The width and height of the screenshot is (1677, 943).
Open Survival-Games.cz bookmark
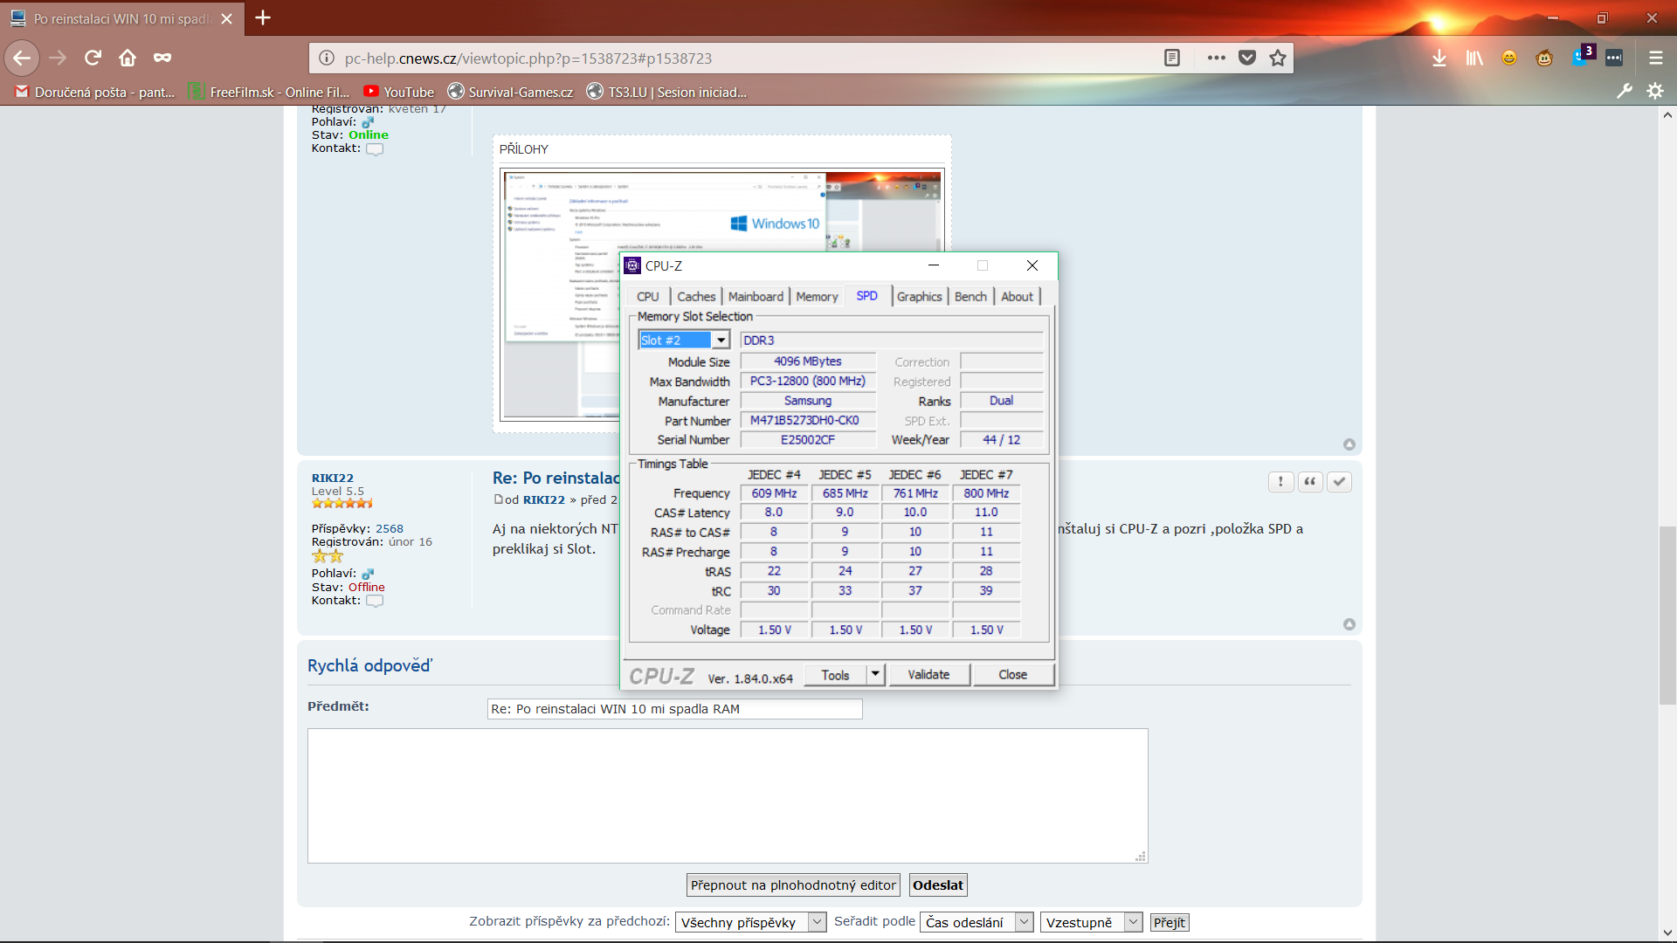tap(510, 92)
